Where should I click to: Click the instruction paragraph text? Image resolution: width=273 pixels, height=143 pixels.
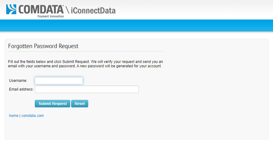85,64
